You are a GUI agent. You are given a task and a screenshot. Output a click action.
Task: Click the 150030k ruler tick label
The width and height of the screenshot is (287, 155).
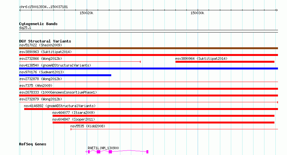pyautogui.click(x=197, y=13)
